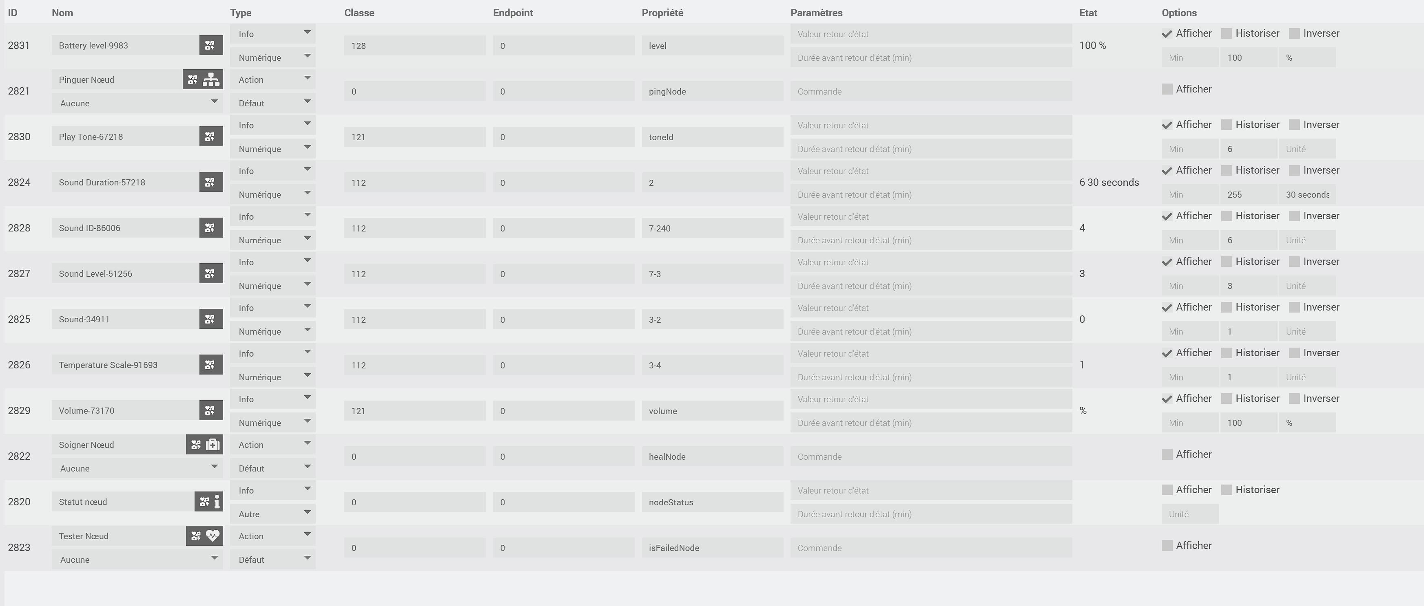Viewport: 1424px width, 606px height.
Task: Click the info icon in Statut nœud row
Action: [217, 502]
